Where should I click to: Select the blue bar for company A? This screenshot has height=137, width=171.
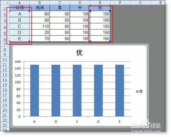tap(35, 91)
